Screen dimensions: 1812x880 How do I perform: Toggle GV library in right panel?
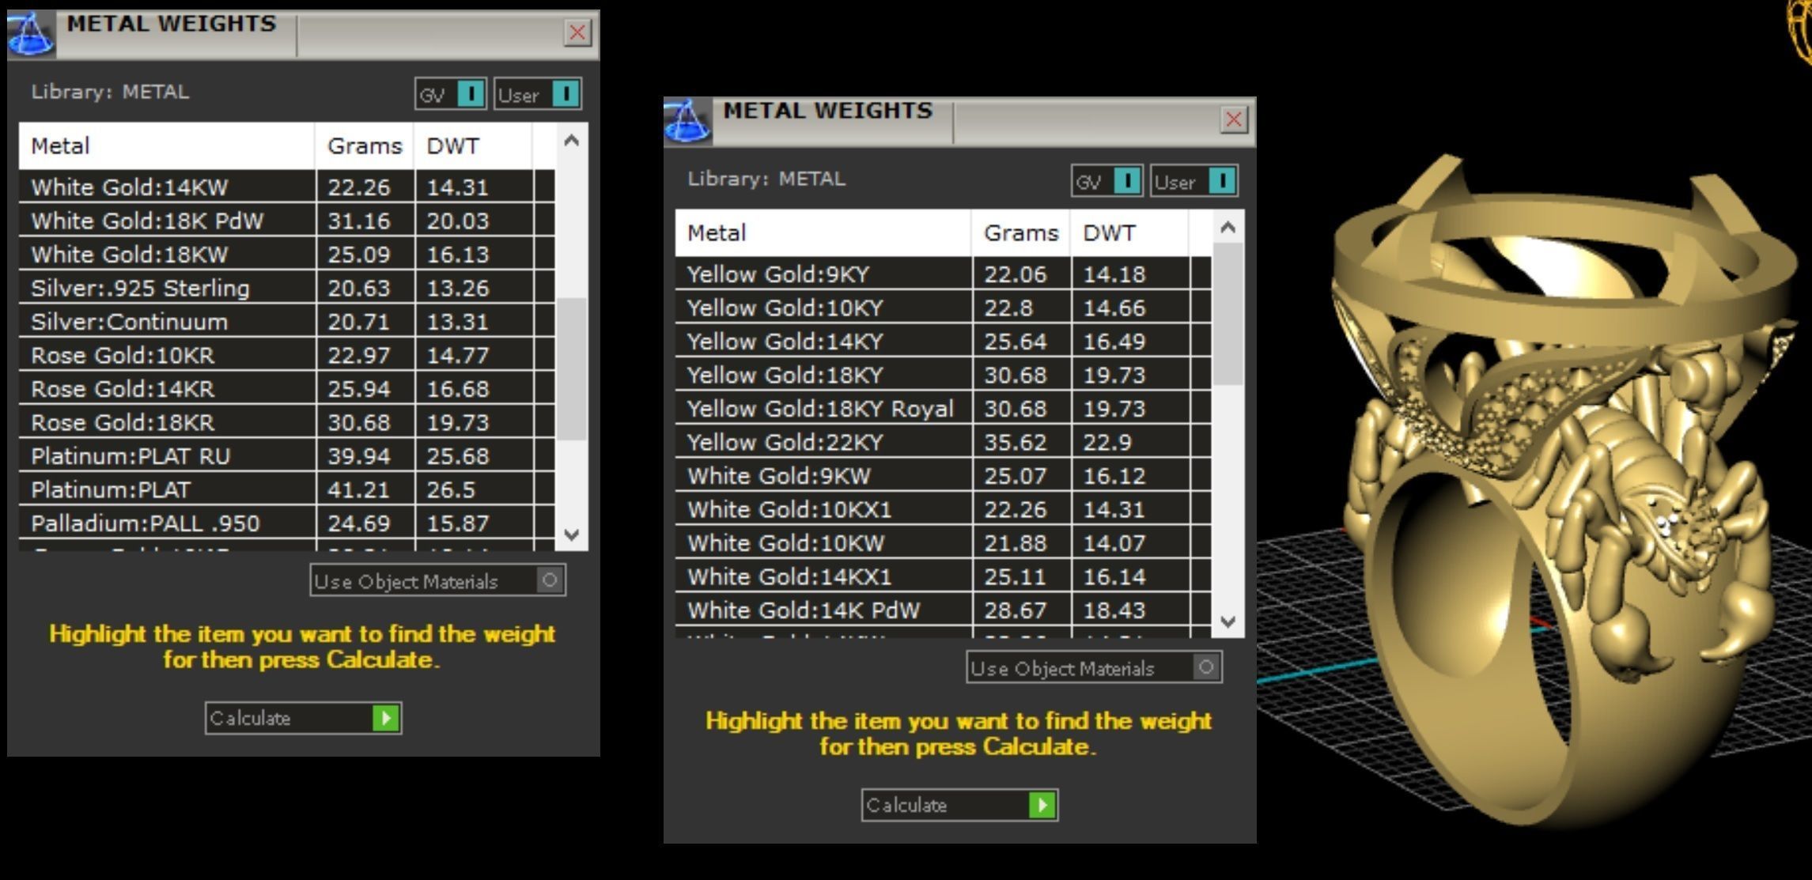click(1127, 182)
